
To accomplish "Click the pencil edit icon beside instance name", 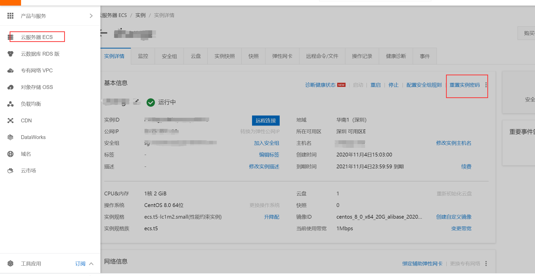I will [x=137, y=102].
